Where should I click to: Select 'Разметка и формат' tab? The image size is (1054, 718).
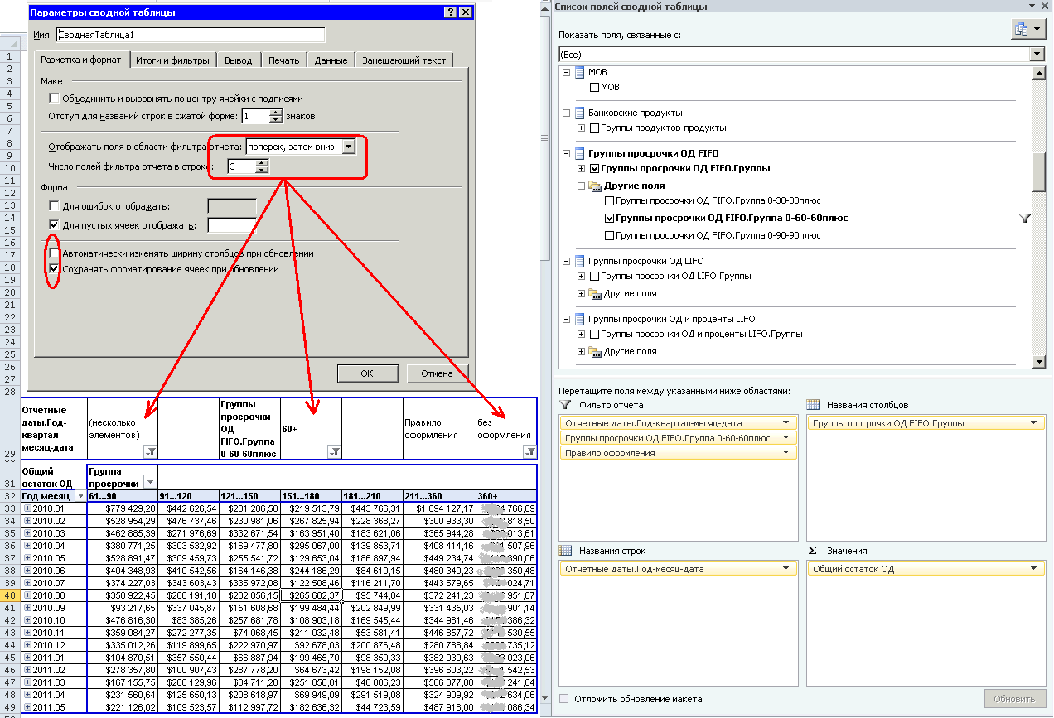coord(81,60)
